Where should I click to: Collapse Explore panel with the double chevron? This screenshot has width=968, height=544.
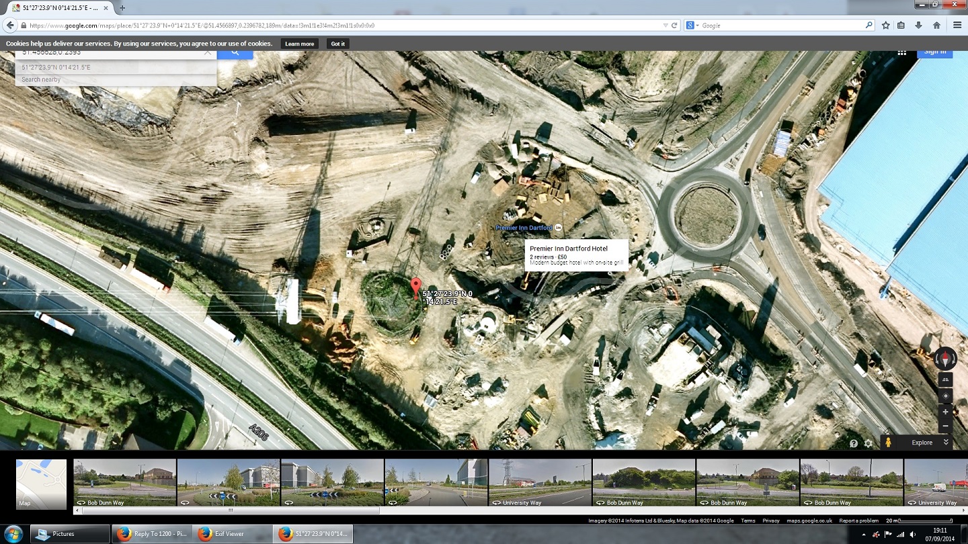[x=946, y=443]
